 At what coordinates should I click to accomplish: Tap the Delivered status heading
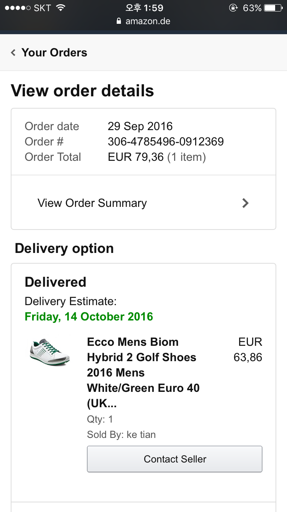click(55, 282)
